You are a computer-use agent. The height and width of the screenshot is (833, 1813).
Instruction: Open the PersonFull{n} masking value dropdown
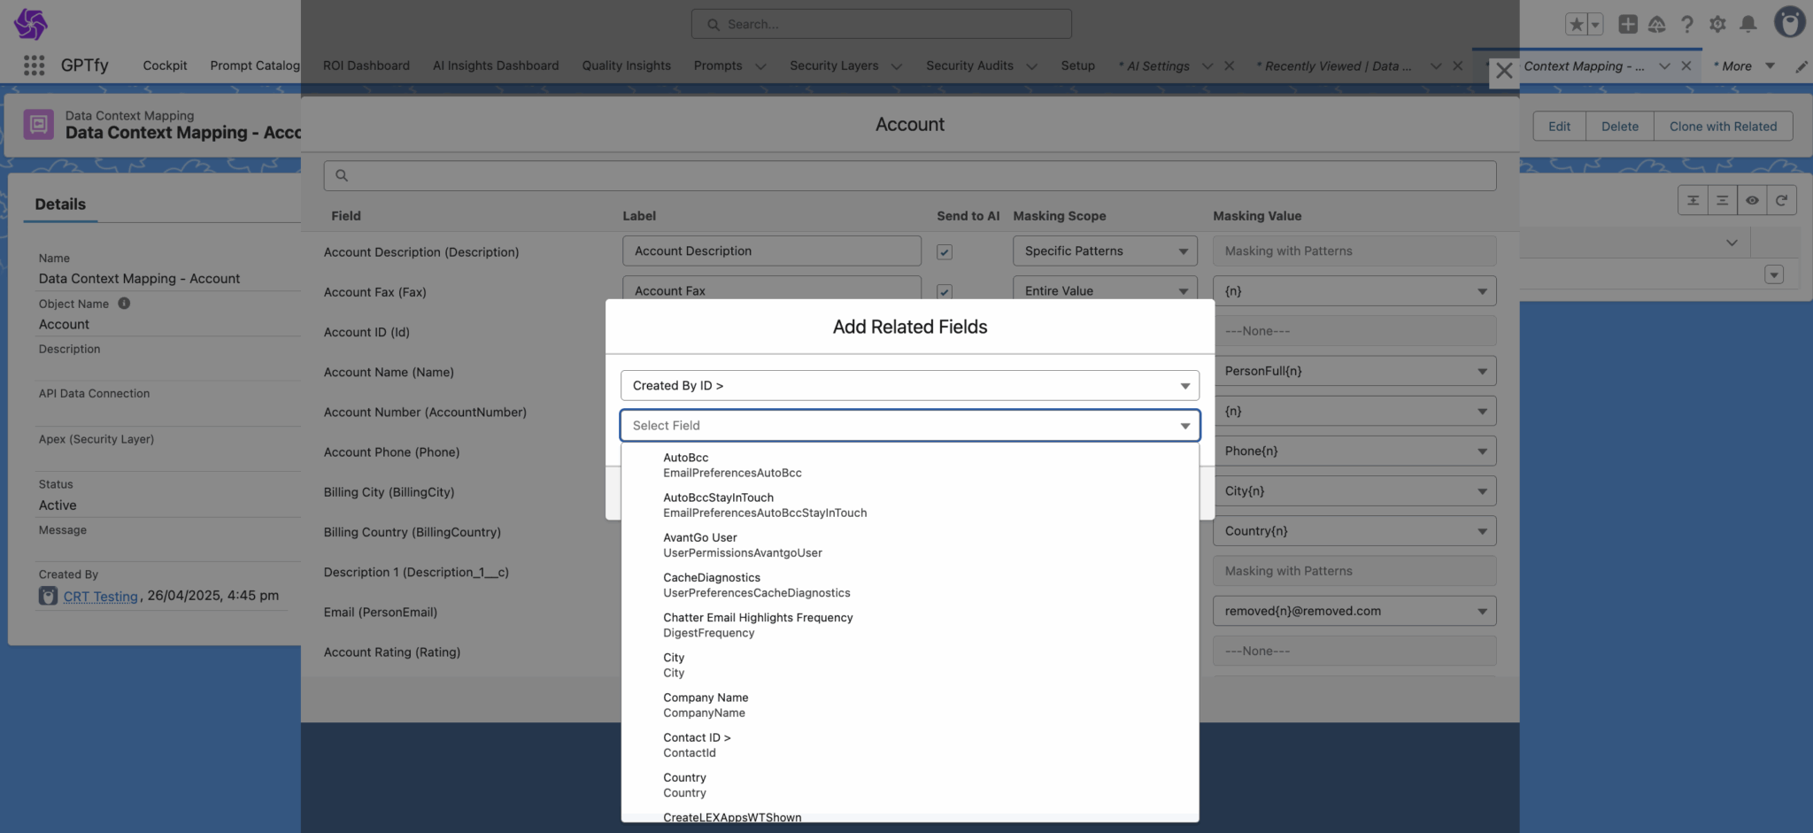(x=1354, y=371)
